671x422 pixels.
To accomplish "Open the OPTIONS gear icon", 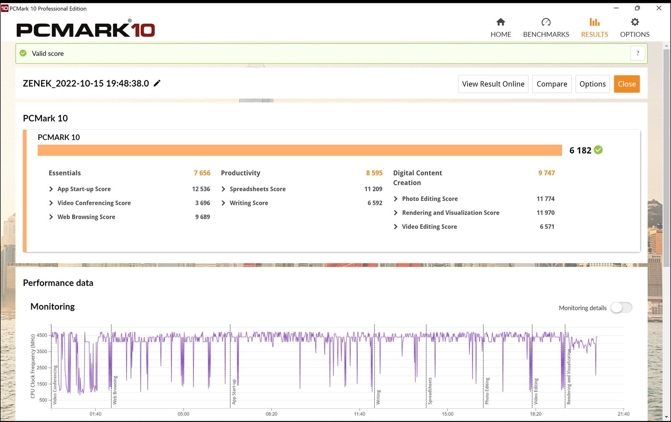I will pyautogui.click(x=635, y=22).
